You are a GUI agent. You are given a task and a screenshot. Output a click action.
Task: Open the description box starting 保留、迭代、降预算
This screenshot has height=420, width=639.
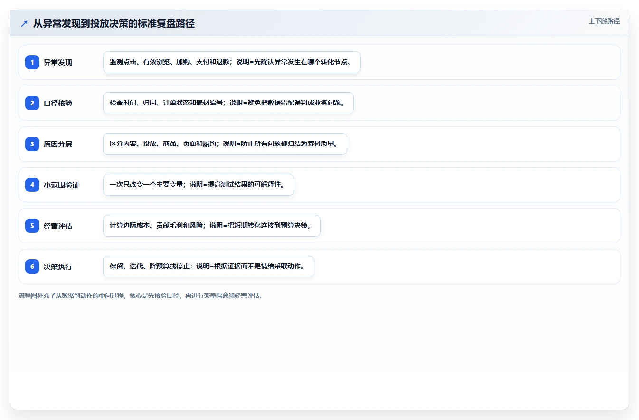[x=209, y=267]
